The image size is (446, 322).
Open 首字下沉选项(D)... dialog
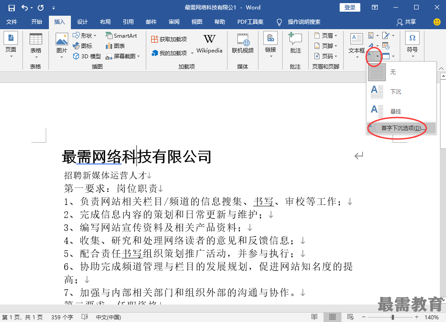coord(401,128)
